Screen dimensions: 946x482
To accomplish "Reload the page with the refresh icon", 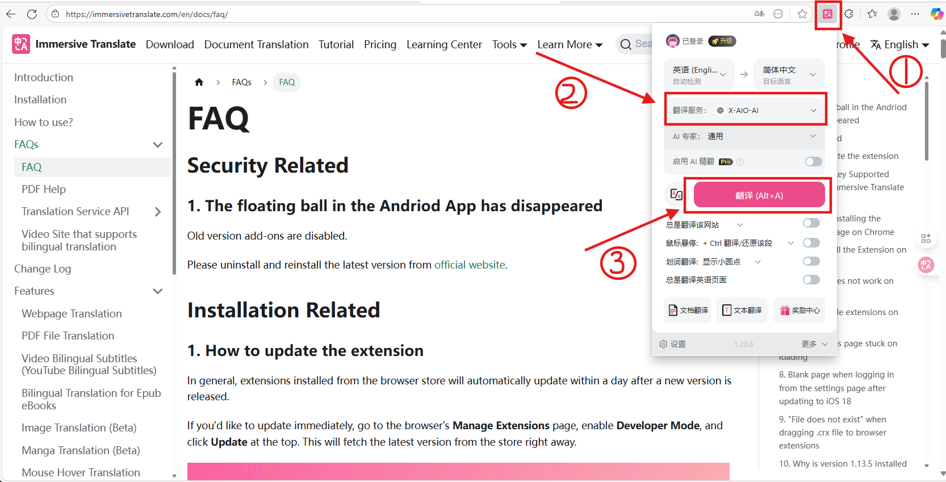I will [32, 14].
